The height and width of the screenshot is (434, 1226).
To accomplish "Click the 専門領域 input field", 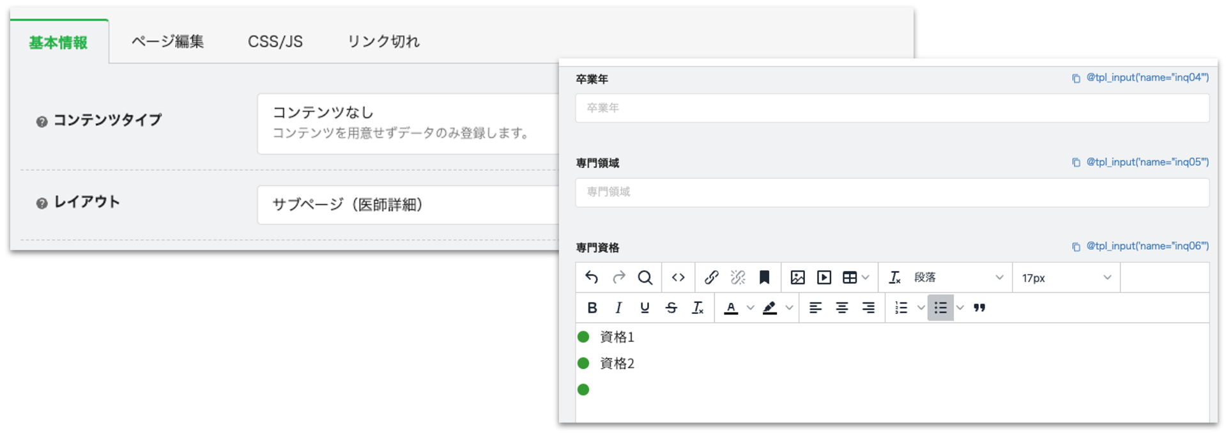I will [x=892, y=192].
